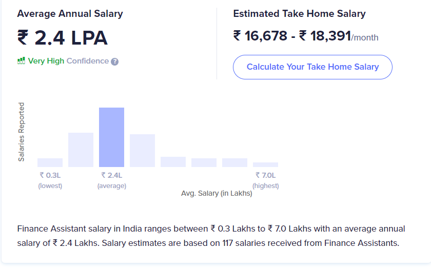431x270 pixels.
Task: Click the Very High Confidence label
Action: 68,61
